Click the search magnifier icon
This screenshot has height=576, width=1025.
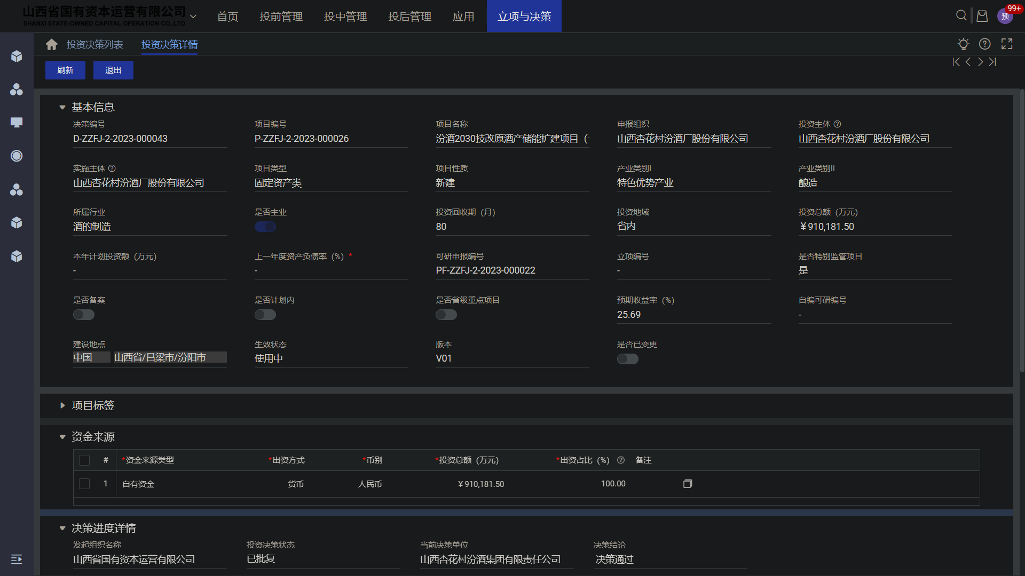961,15
